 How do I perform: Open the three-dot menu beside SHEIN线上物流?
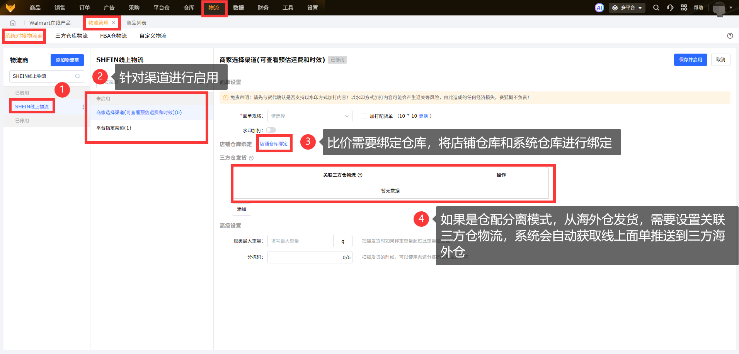click(x=83, y=107)
